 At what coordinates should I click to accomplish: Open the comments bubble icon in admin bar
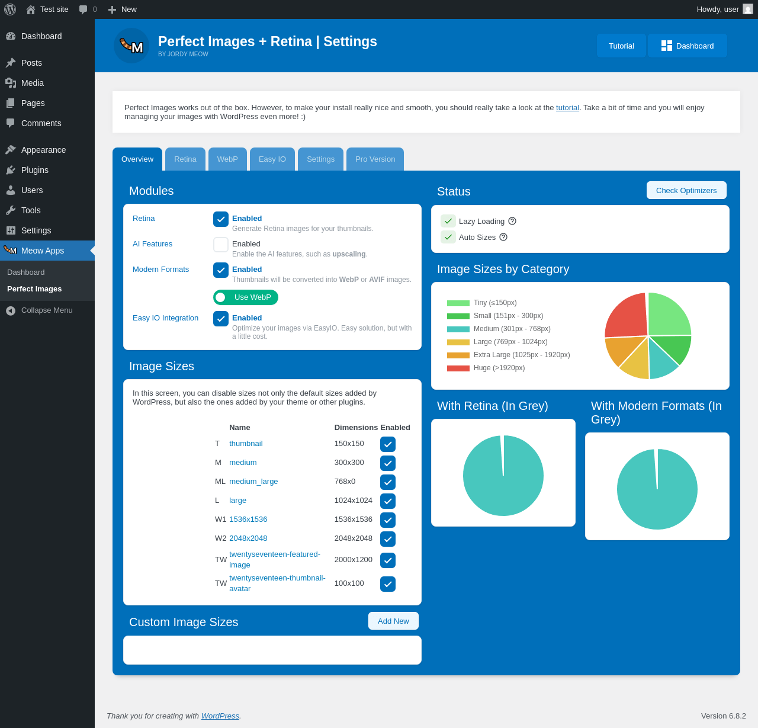tap(83, 9)
